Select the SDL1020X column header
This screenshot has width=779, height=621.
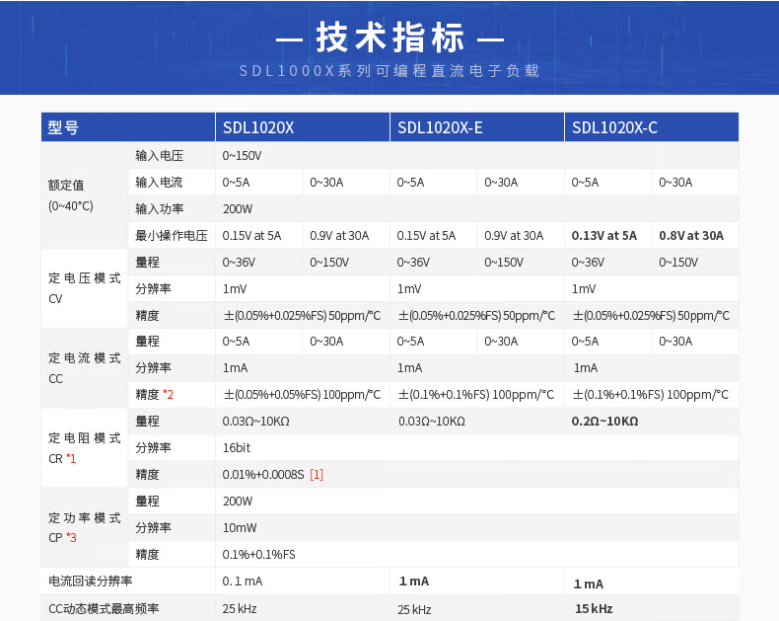(x=257, y=127)
